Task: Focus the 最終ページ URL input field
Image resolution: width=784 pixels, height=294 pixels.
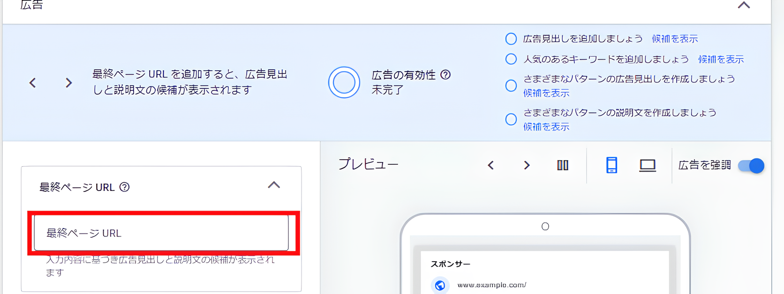Action: [161, 233]
